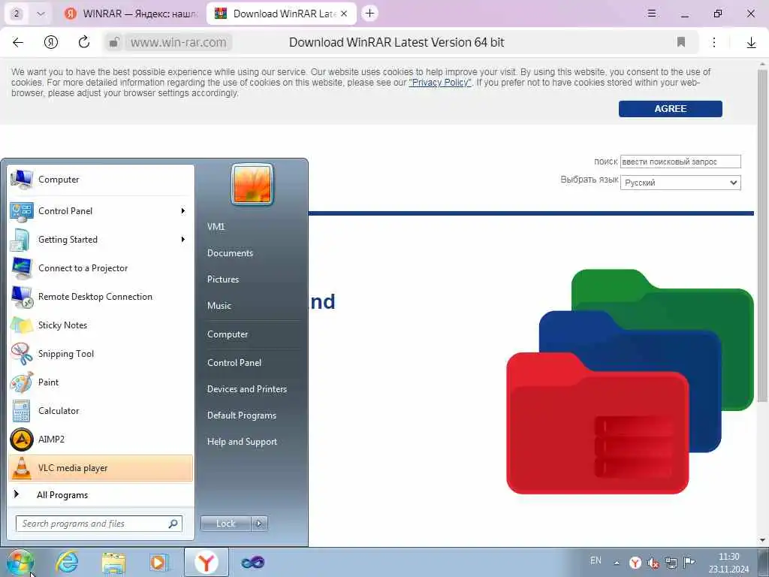Launch Getting Started entry
Screen dimensions: 769x577
(101, 240)
